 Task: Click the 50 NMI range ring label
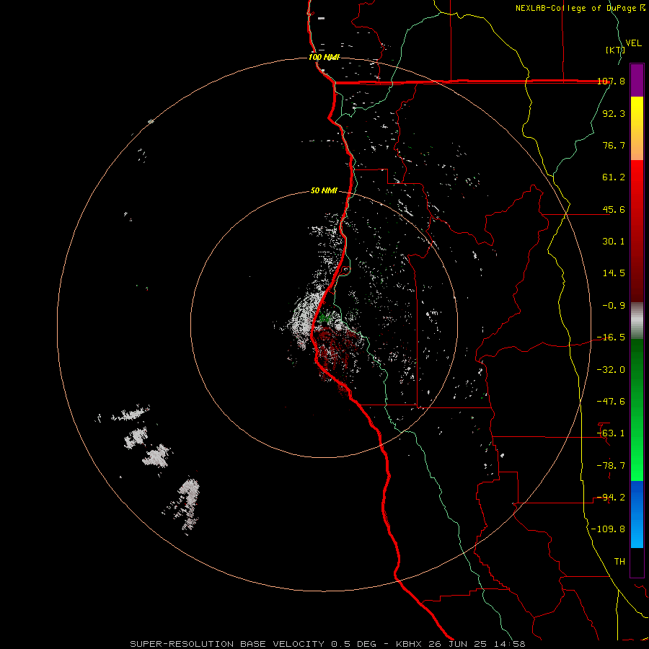[x=324, y=190]
